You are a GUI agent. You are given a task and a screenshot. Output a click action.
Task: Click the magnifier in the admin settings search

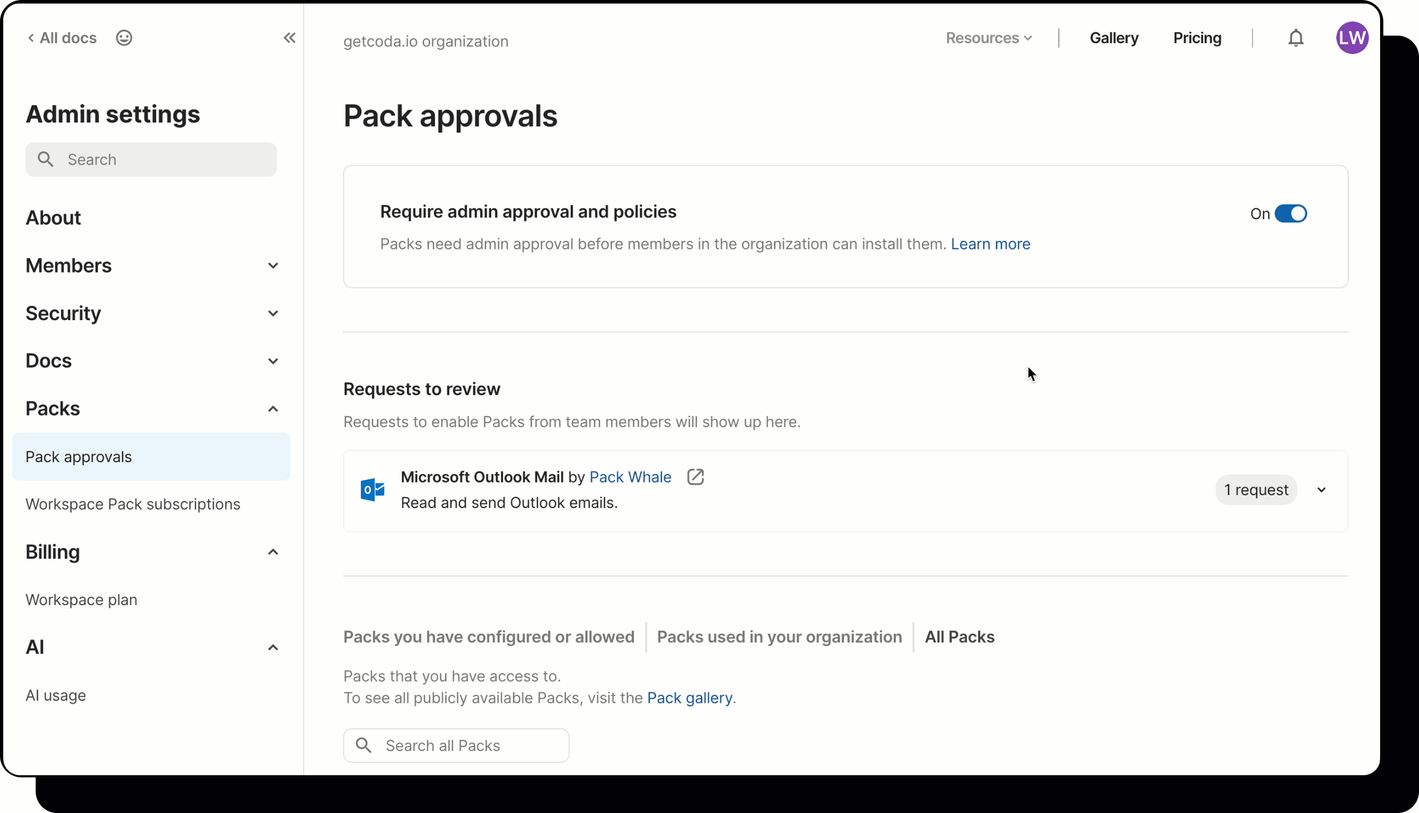(x=46, y=159)
